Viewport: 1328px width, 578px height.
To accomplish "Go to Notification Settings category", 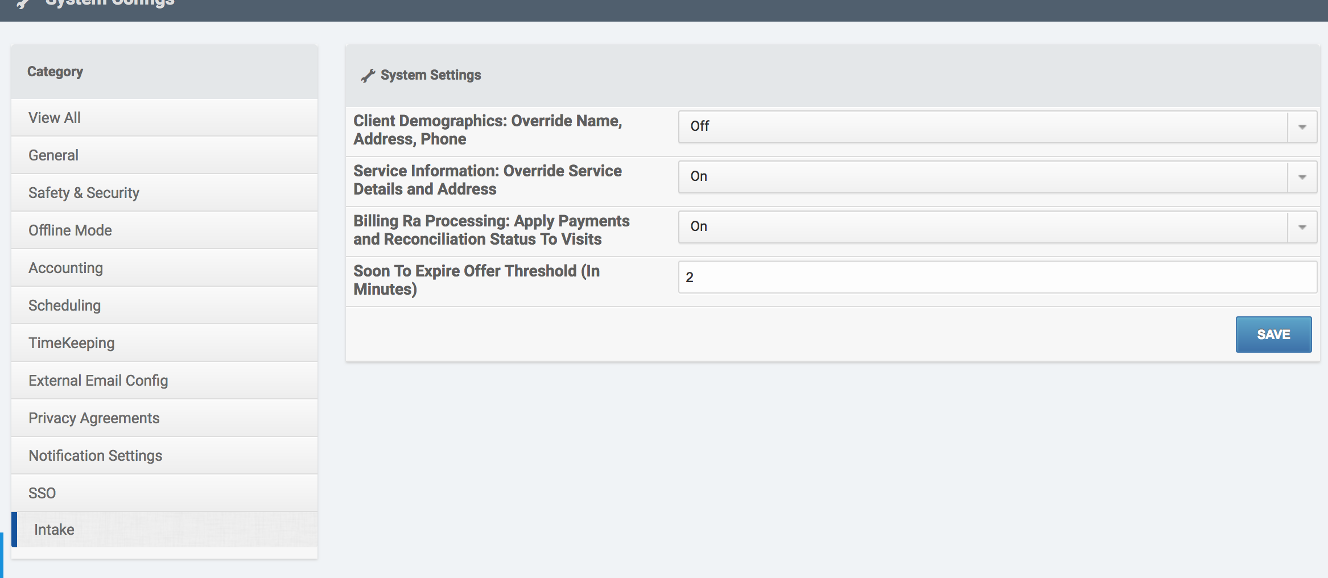I will click(x=95, y=456).
